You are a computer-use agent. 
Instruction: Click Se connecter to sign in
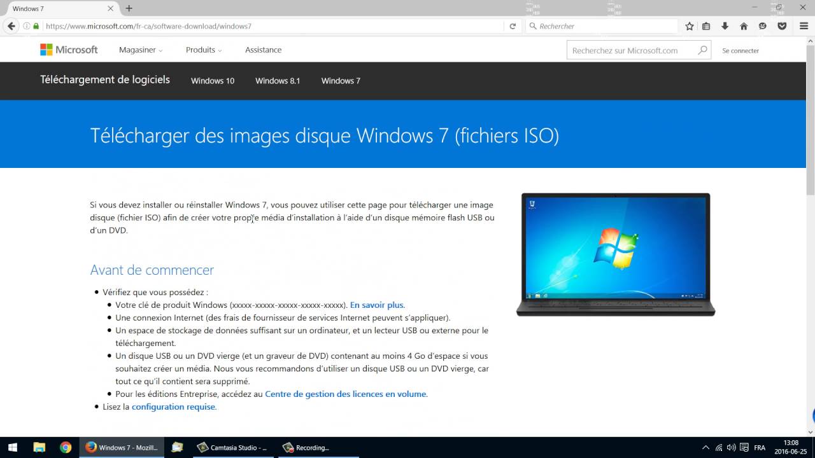(x=741, y=50)
